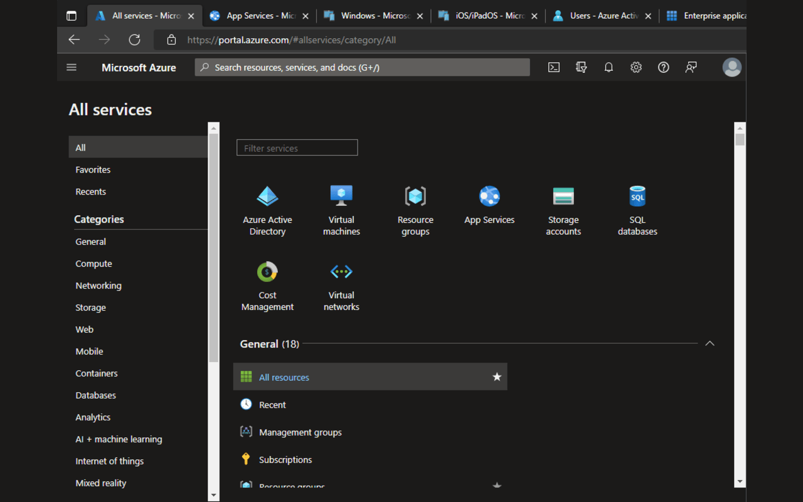803x502 pixels.
Task: Select All in left navigation
Action: 138,147
